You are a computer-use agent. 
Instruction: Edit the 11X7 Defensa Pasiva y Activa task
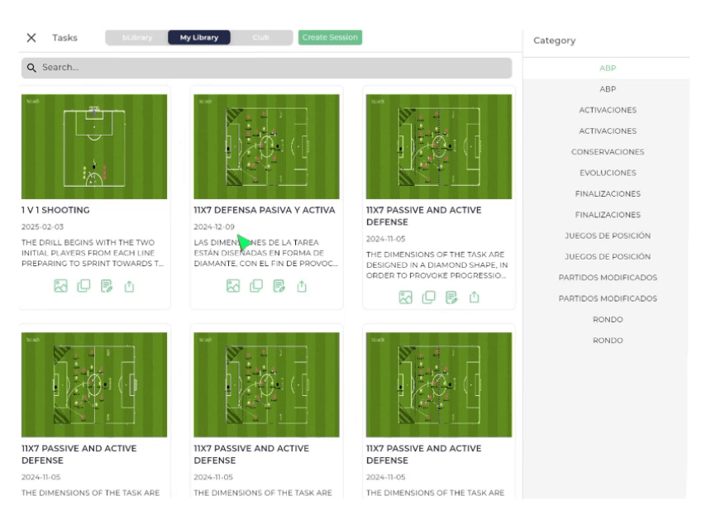click(279, 286)
